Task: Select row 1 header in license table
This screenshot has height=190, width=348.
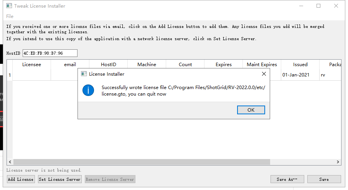Action: [x=10, y=75]
